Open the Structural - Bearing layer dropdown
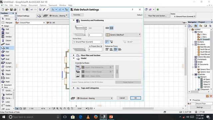The height and width of the screenshot is (120, 213). point(95,98)
